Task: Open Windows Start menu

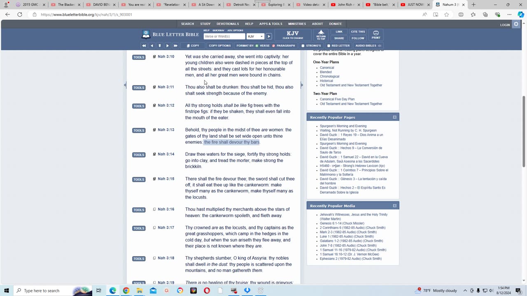Action: 7,291
